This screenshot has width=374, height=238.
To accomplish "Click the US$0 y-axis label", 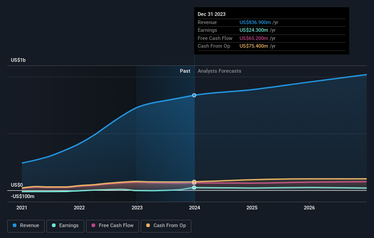I will tap(17, 185).
